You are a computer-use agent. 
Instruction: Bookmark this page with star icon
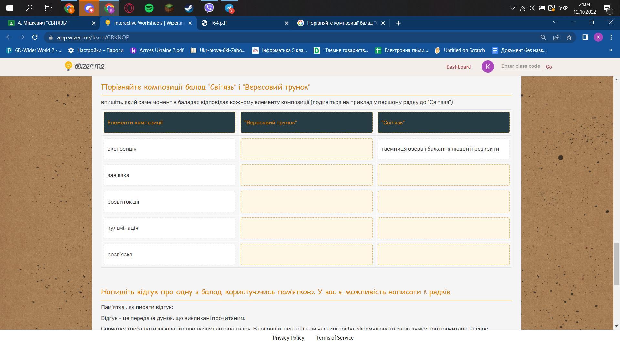pos(569,37)
